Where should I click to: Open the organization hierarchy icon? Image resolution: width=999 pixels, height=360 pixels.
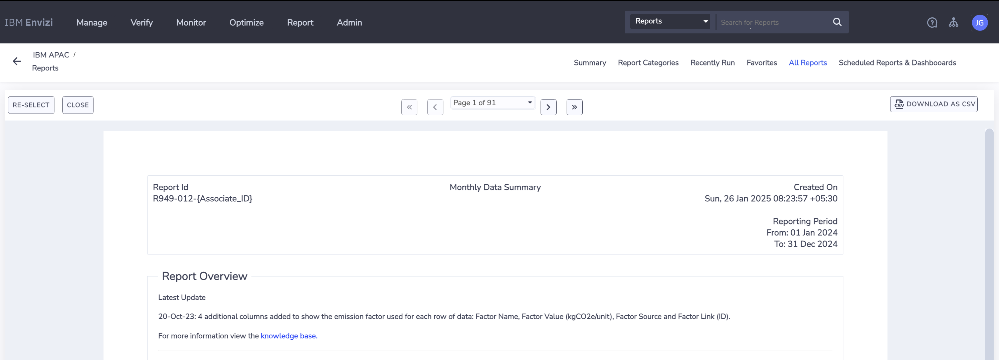coord(953,23)
